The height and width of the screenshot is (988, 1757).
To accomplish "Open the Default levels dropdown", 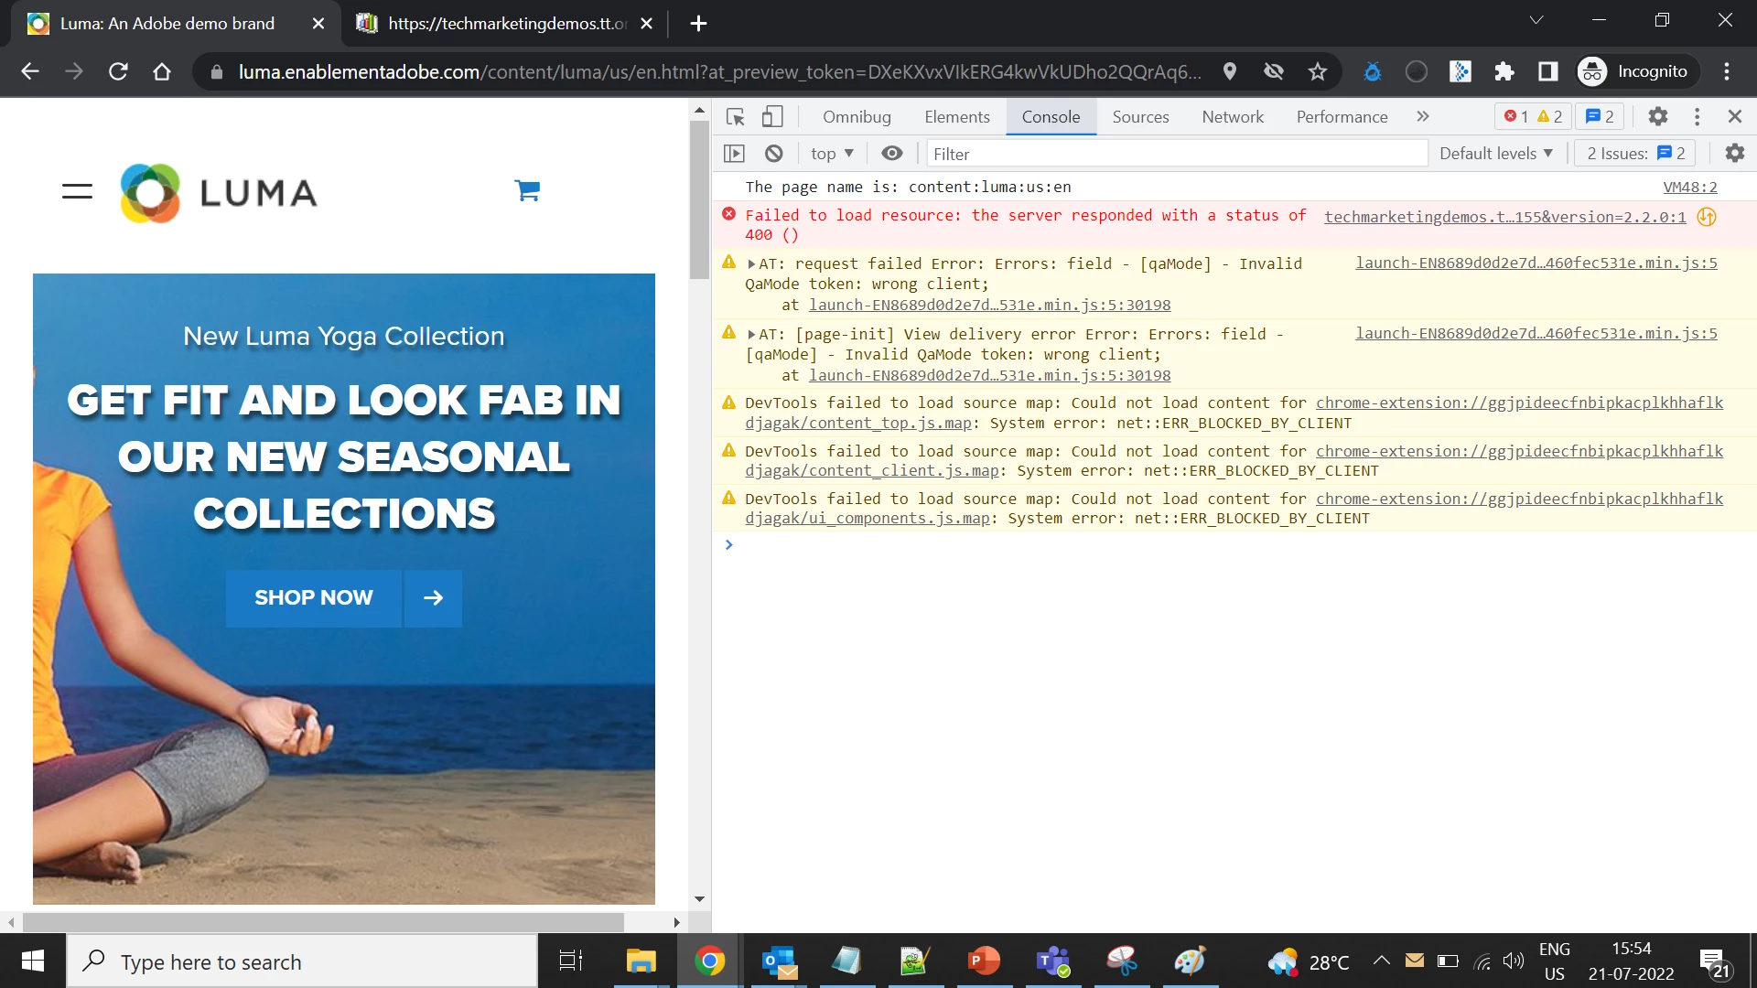I will coord(1495,154).
